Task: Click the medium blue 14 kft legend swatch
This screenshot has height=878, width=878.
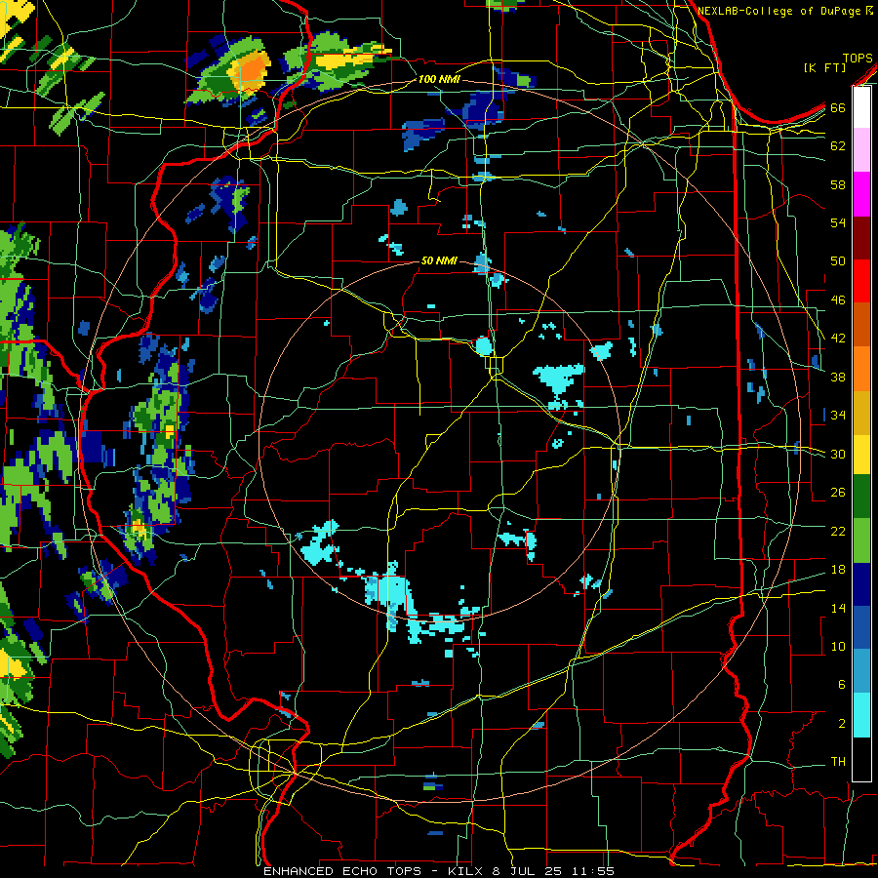Action: tap(861, 628)
